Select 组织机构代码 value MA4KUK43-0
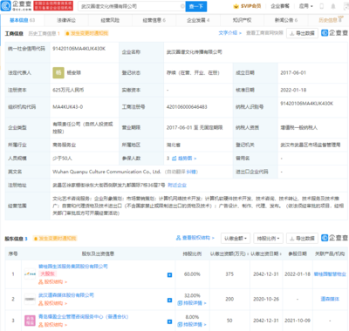Screen dimensions: 349x331 (67, 107)
